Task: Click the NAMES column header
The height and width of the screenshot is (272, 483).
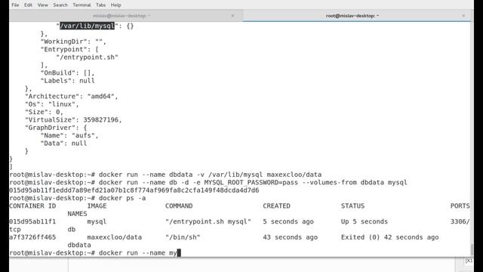Action: point(77,214)
